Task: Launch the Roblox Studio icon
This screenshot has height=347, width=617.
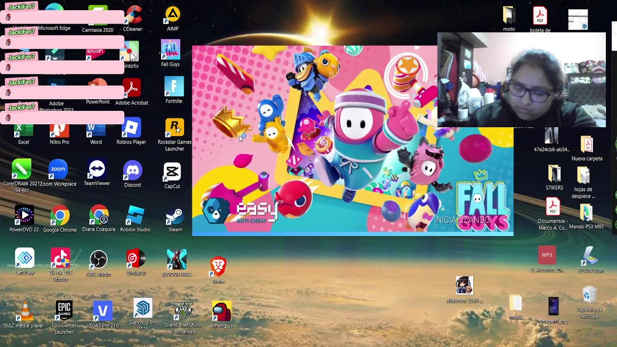Action: coord(135,219)
